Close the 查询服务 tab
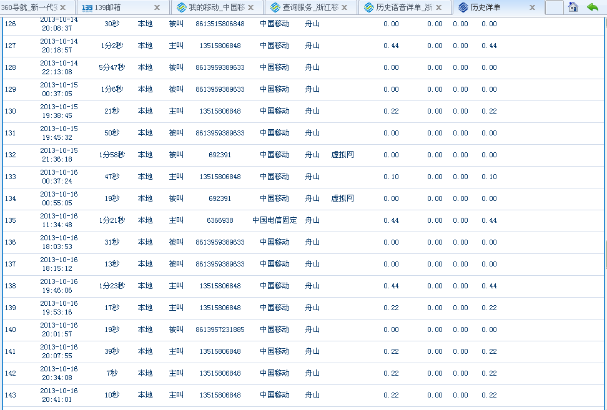This screenshot has width=607, height=410. point(344,7)
